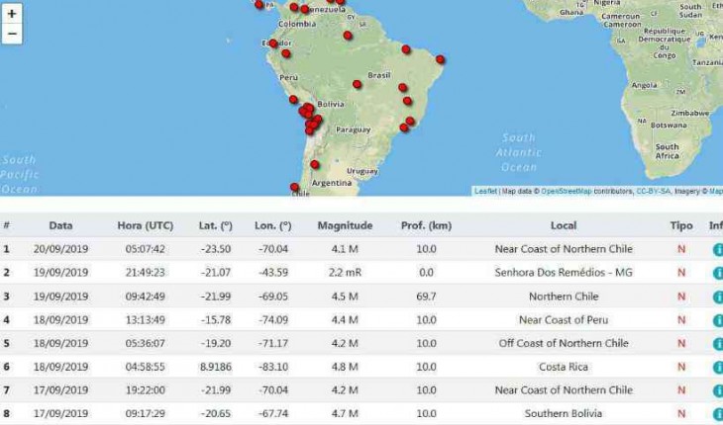Open info icon for Southern Bolivia row

[x=717, y=414]
